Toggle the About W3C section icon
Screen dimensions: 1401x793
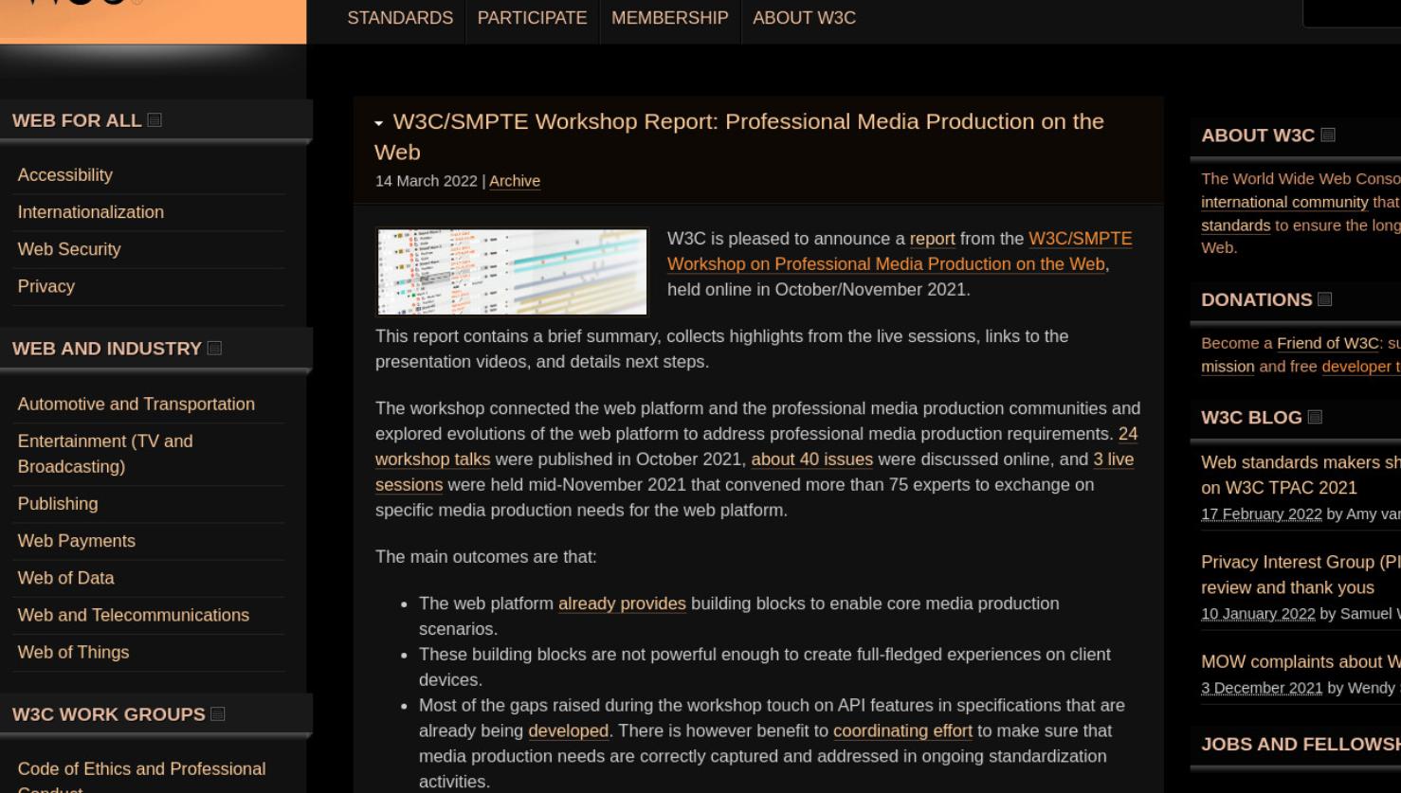pos(1328,135)
